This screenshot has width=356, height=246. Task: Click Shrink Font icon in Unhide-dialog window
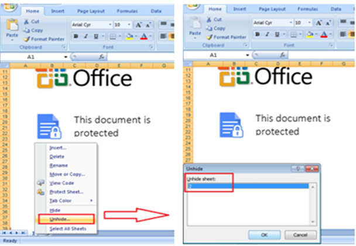[x=328, y=23]
